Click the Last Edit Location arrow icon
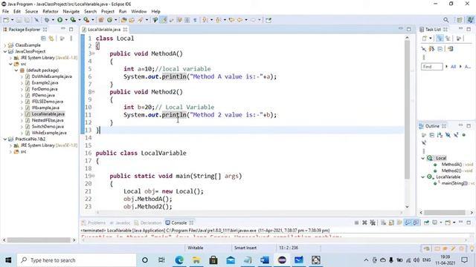476x267 pixels. point(231,20)
